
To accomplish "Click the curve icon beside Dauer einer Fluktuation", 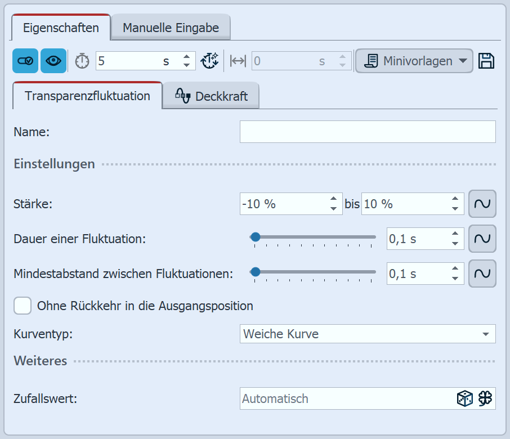I will [x=482, y=239].
